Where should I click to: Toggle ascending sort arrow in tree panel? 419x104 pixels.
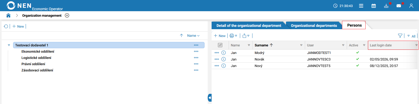(x=181, y=35)
